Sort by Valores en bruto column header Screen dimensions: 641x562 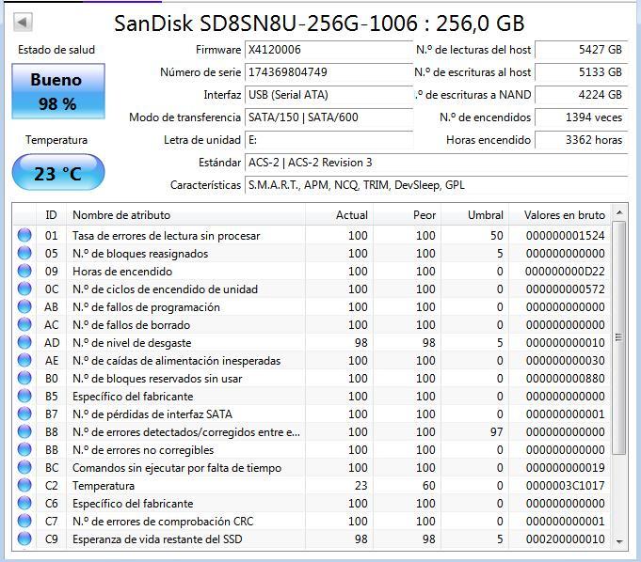[x=560, y=214]
